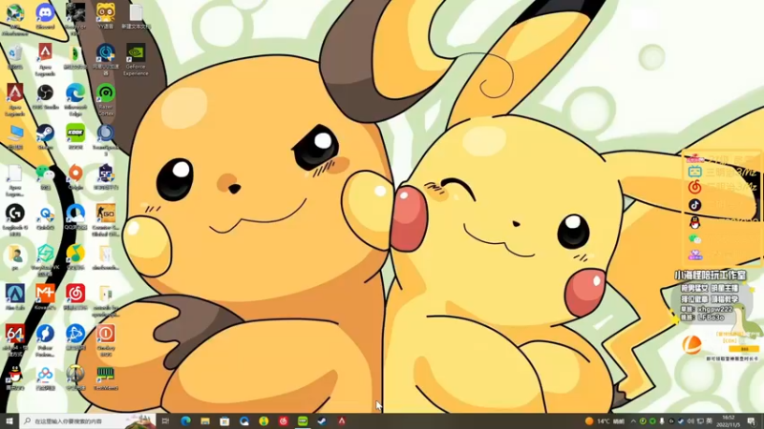Focus the taskbar search input box

(x=88, y=421)
